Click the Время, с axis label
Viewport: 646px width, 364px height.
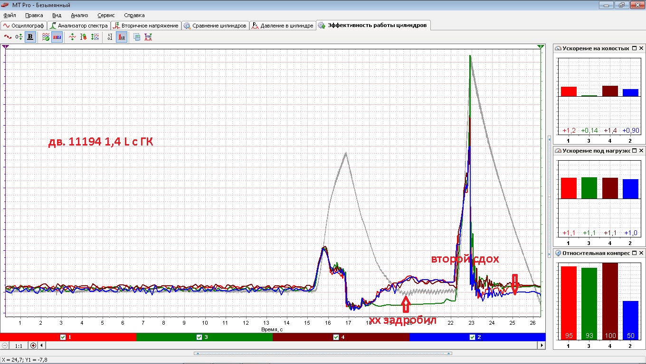[x=272, y=329]
